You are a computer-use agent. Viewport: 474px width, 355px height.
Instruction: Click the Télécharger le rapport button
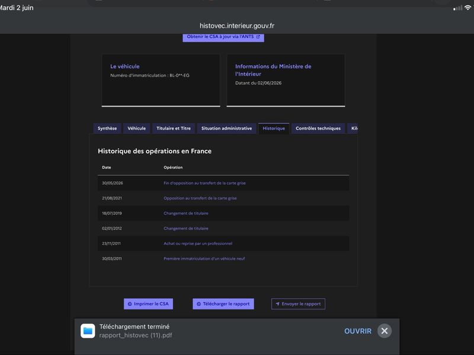[x=223, y=304]
